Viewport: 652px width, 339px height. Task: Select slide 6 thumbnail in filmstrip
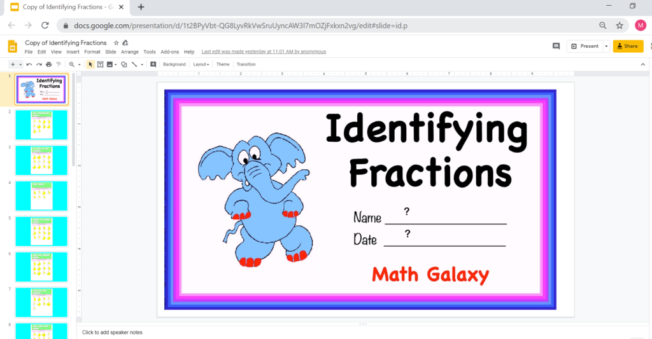[41, 266]
